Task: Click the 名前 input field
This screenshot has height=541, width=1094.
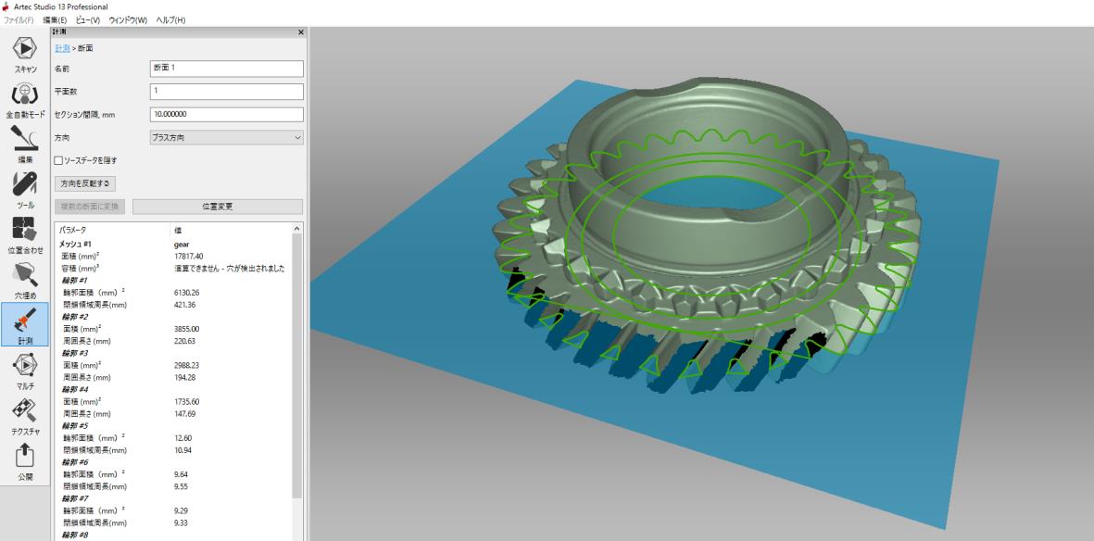Action: pyautogui.click(x=227, y=69)
